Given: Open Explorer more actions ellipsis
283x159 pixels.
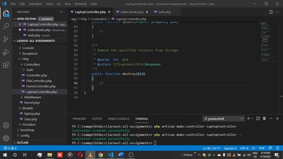Looking at the screenshot, I should pos(61,12).
